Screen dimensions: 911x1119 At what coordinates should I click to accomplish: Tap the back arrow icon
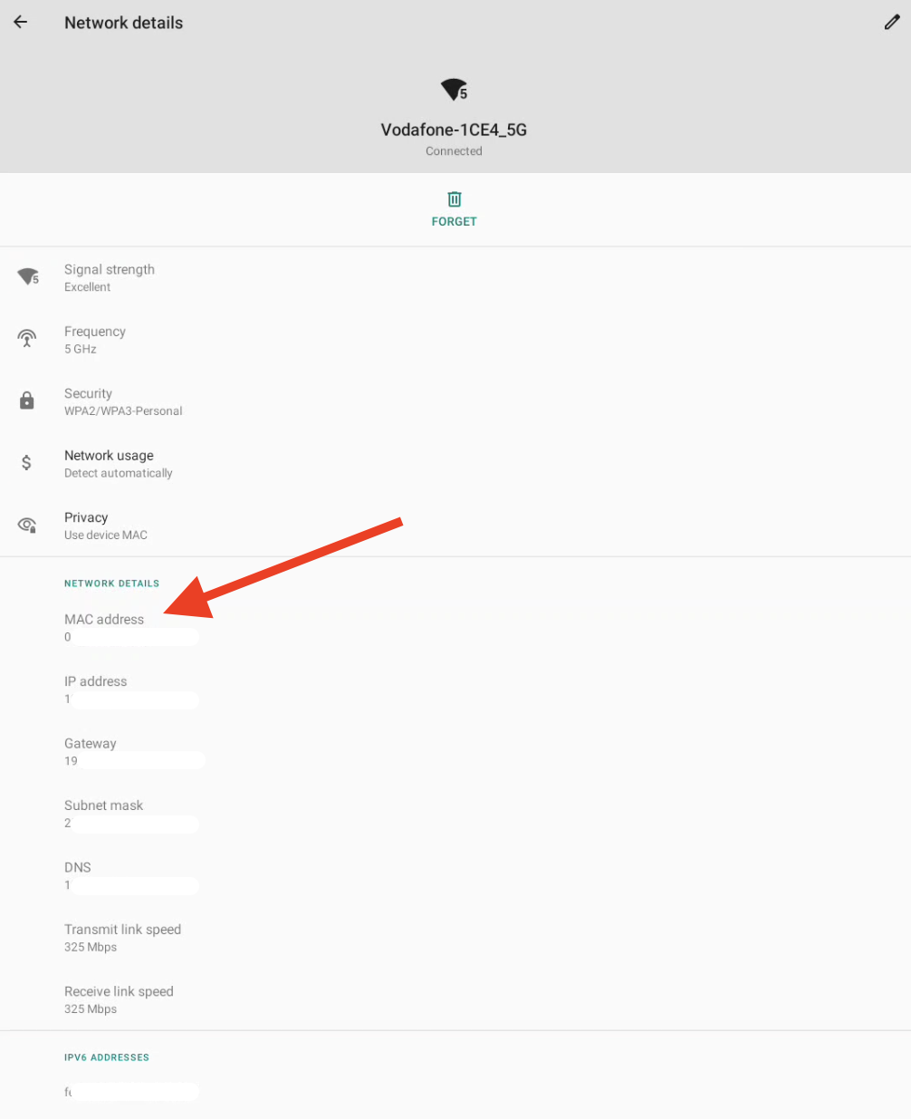coord(21,23)
